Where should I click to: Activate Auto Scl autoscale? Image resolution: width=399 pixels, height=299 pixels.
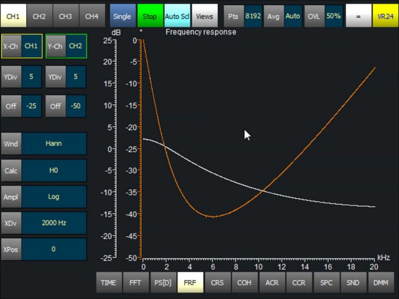coord(176,15)
